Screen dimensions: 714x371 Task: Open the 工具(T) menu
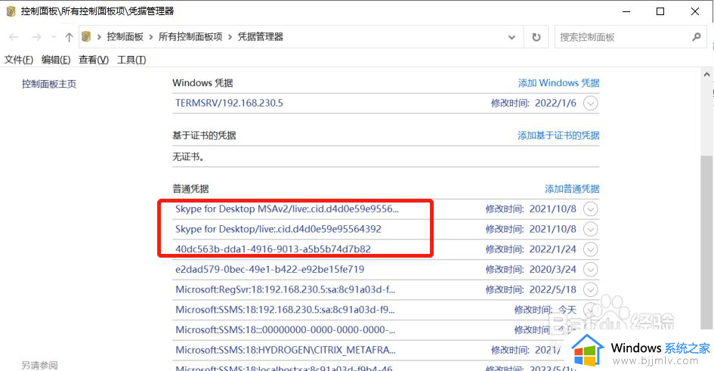coord(131,60)
